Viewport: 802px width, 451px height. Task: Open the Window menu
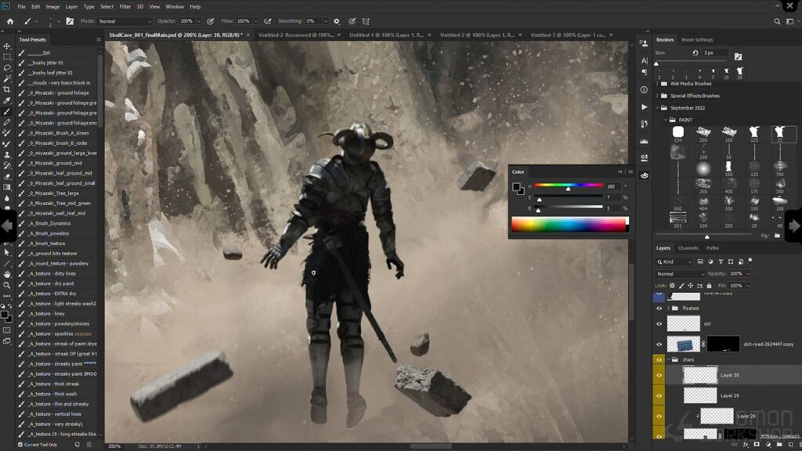pos(175,6)
